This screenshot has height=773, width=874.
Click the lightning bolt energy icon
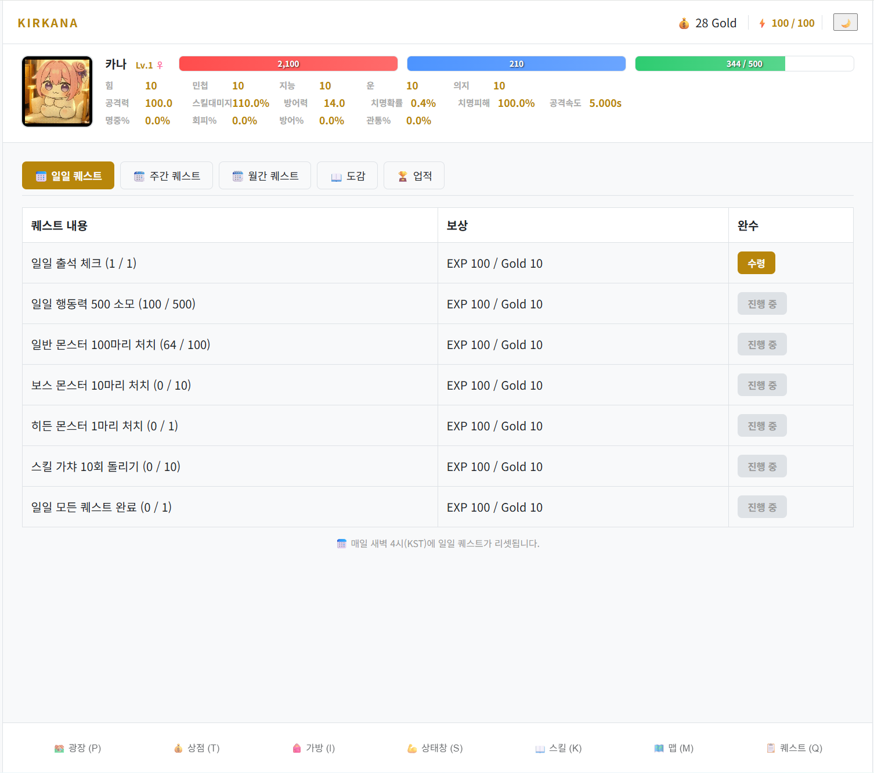[762, 23]
